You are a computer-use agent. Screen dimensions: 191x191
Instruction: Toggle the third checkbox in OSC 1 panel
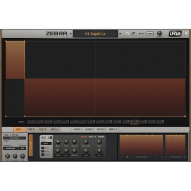click(43, 155)
